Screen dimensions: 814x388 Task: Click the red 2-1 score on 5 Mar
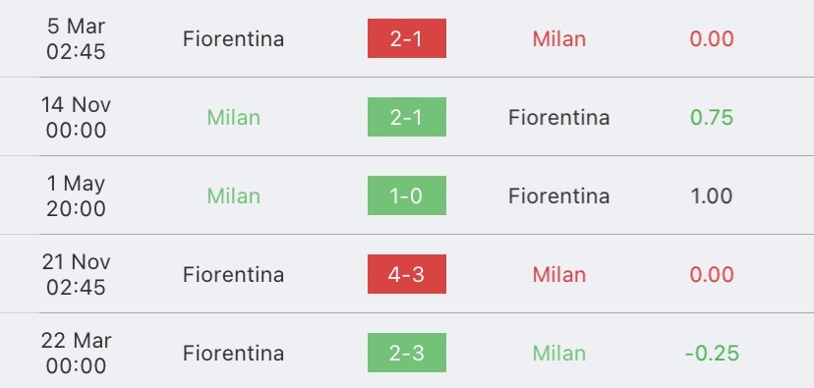coord(406,38)
